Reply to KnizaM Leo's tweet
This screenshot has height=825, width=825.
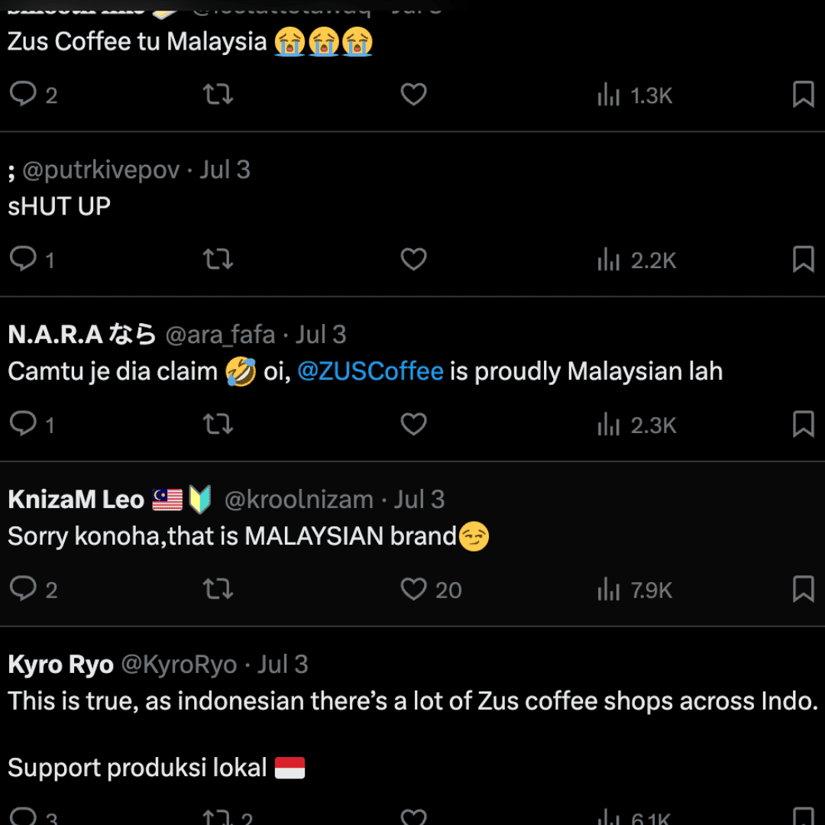[24, 590]
